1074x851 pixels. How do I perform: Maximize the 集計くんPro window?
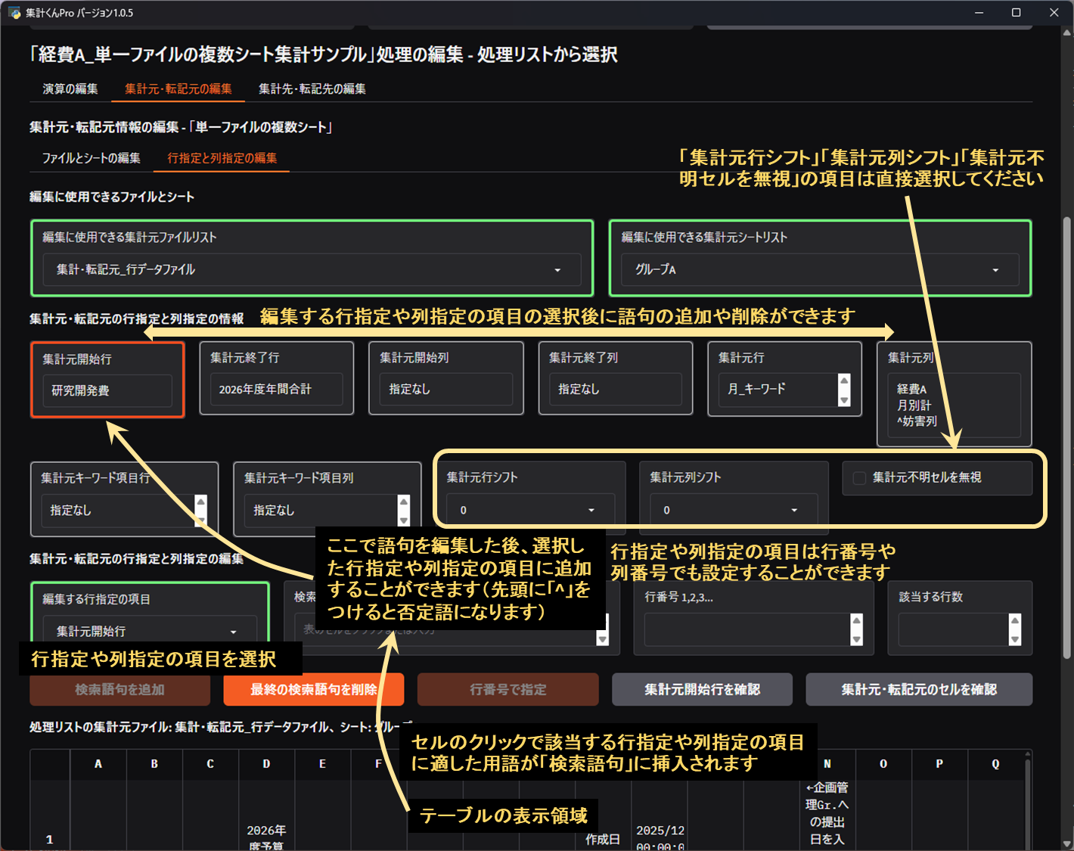point(1017,13)
